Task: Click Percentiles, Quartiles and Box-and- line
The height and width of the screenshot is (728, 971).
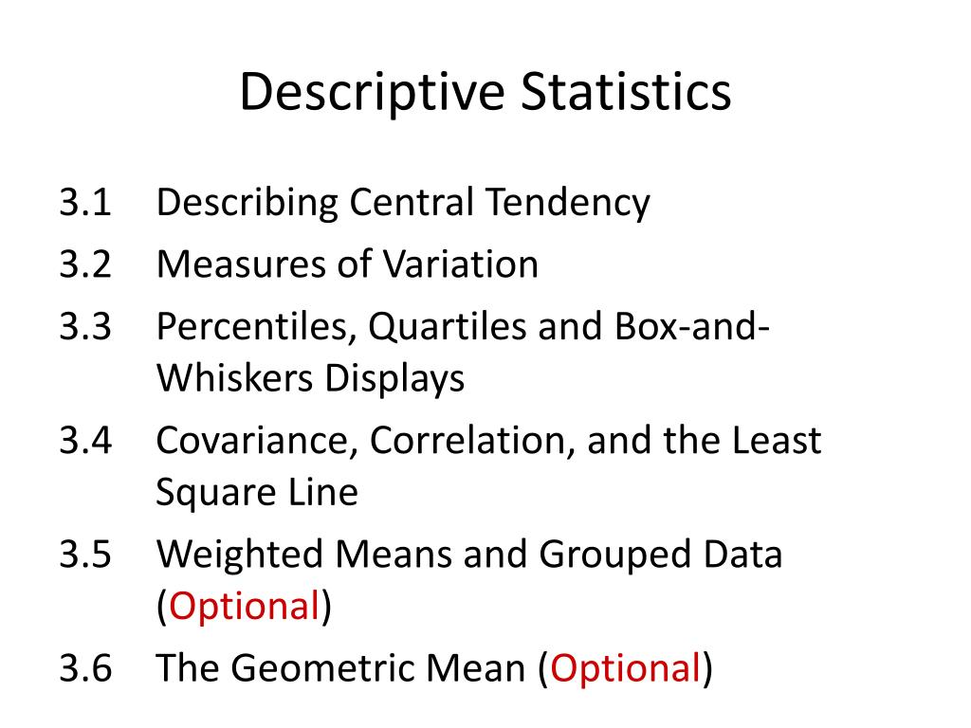Action: [x=463, y=327]
